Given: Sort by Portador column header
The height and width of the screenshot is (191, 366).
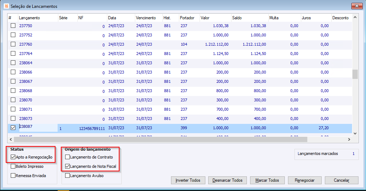Looking at the screenshot, I should point(189,18).
